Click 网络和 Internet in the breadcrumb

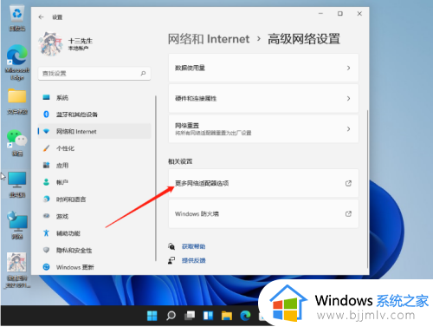209,39
